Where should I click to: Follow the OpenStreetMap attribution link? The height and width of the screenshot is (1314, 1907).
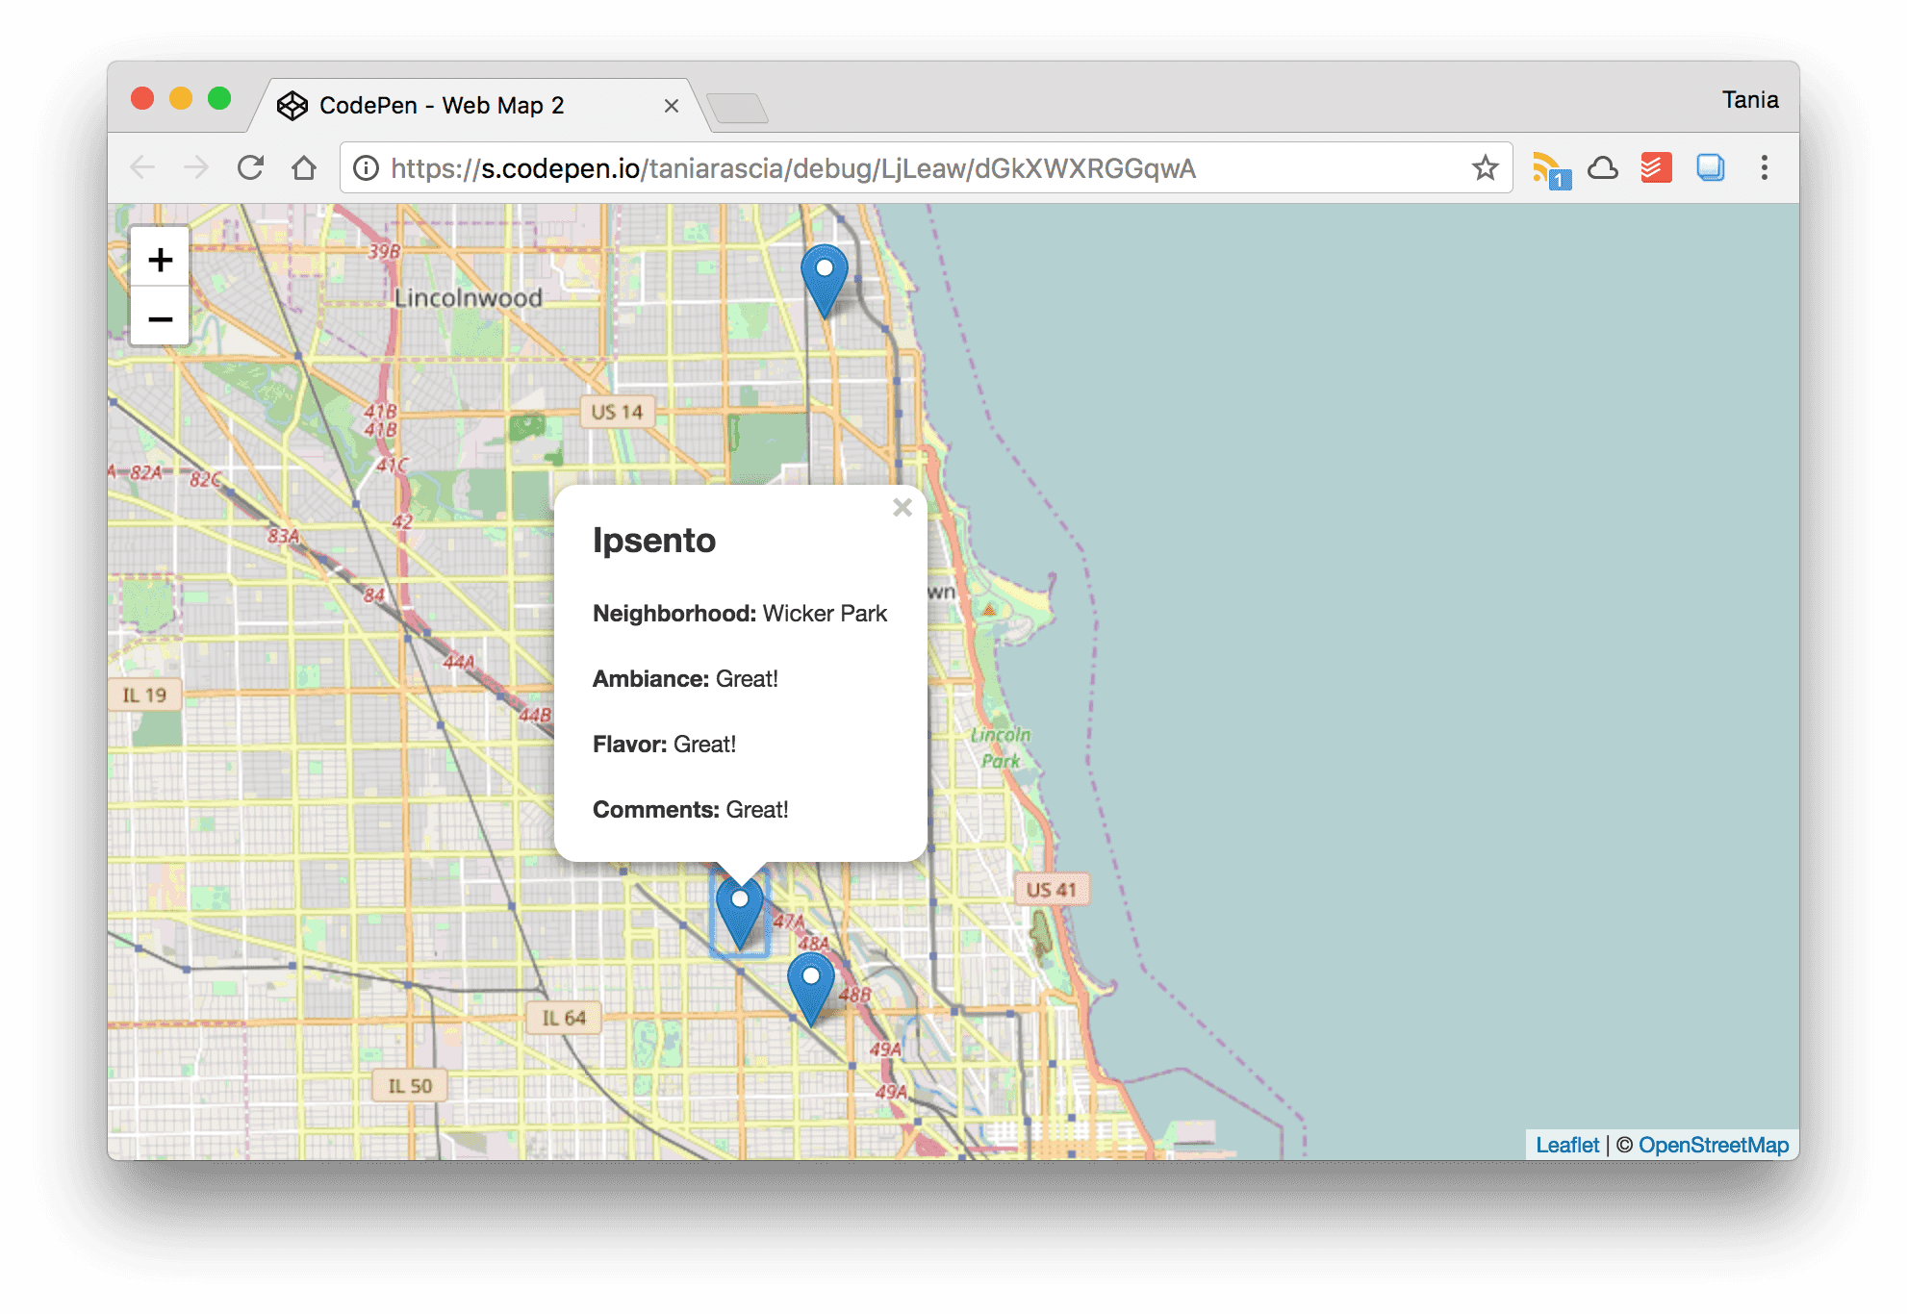[x=1714, y=1145]
